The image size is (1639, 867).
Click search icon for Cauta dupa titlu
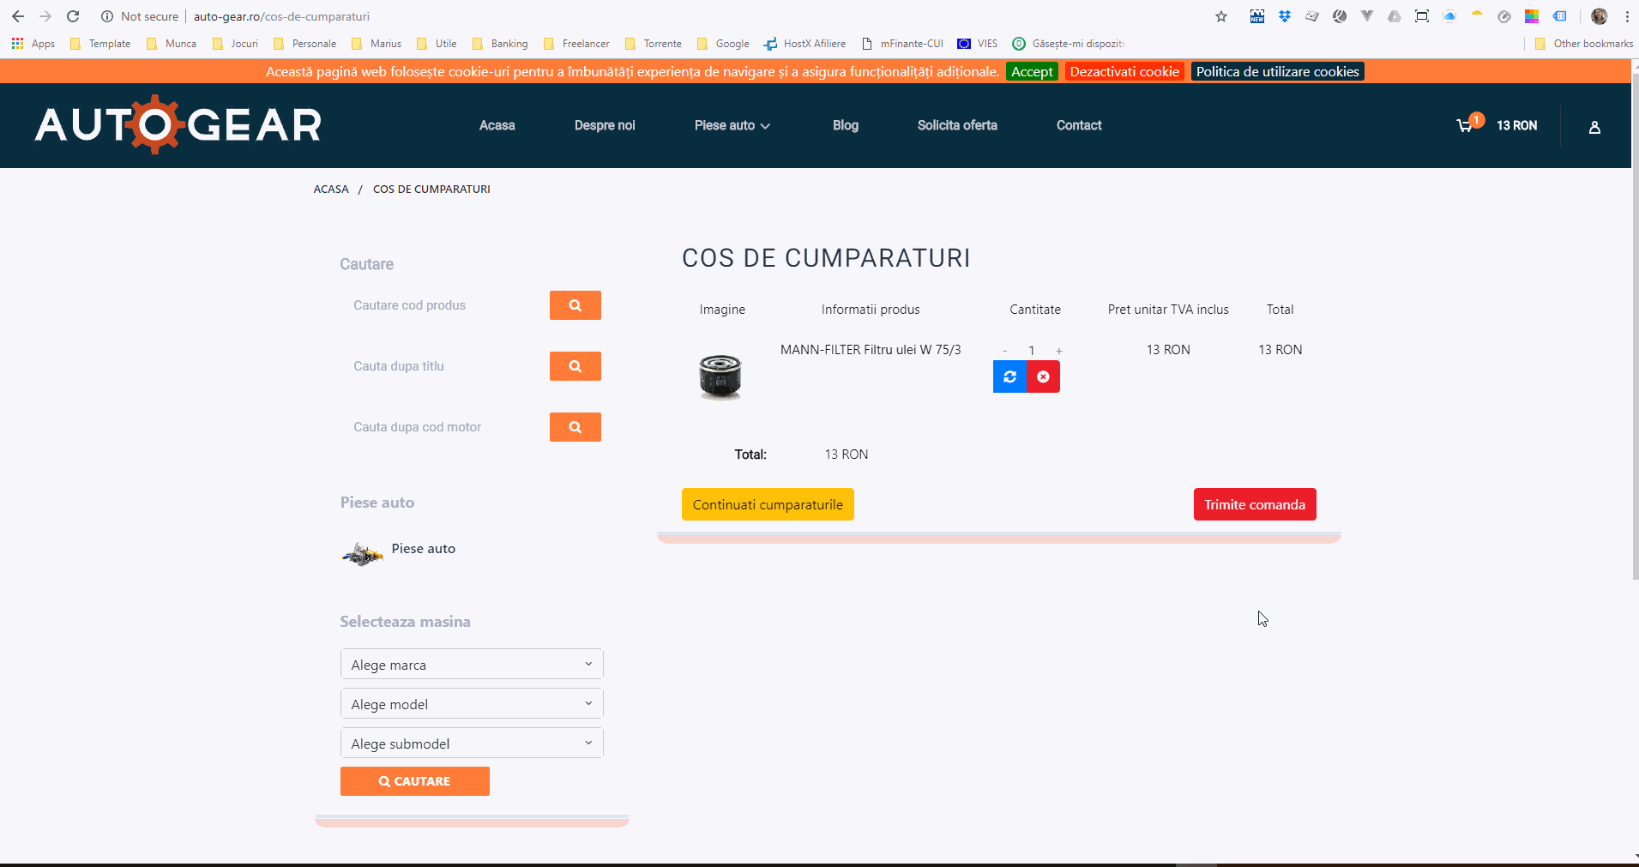[x=575, y=366]
